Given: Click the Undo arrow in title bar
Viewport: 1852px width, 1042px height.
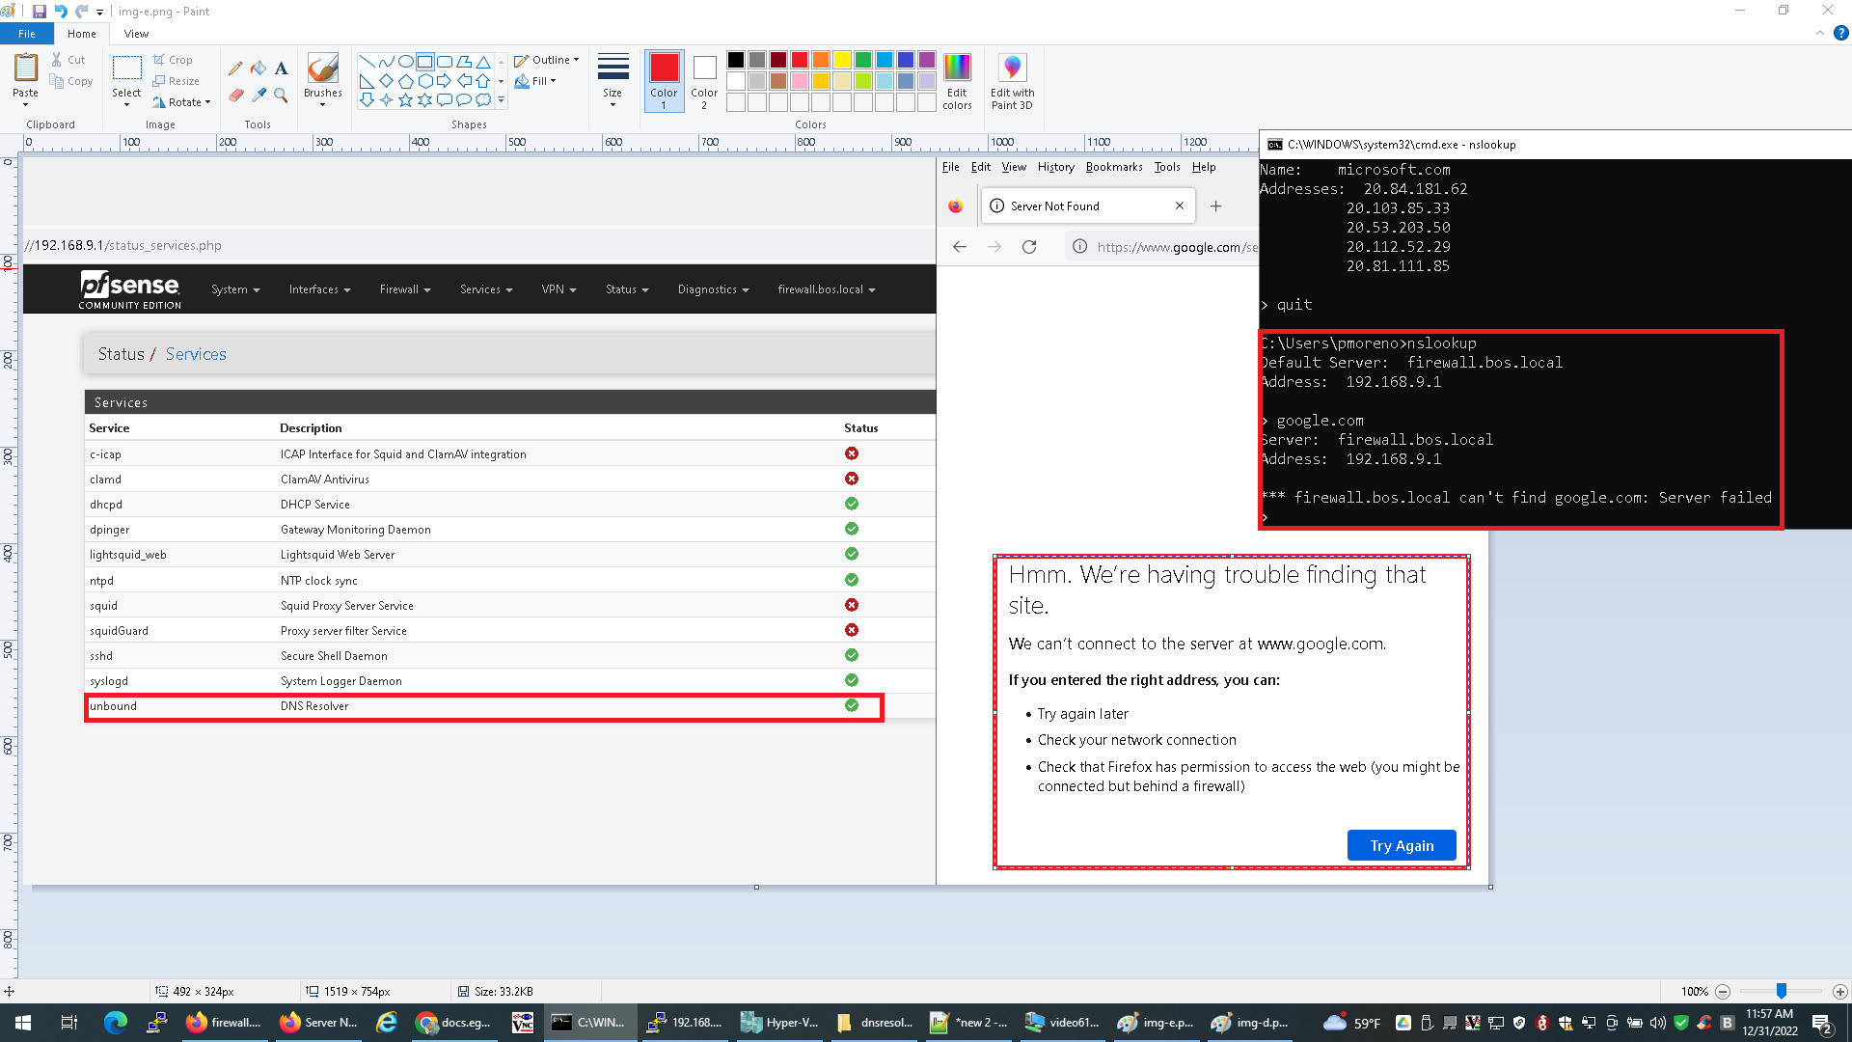Looking at the screenshot, I should tap(61, 12).
